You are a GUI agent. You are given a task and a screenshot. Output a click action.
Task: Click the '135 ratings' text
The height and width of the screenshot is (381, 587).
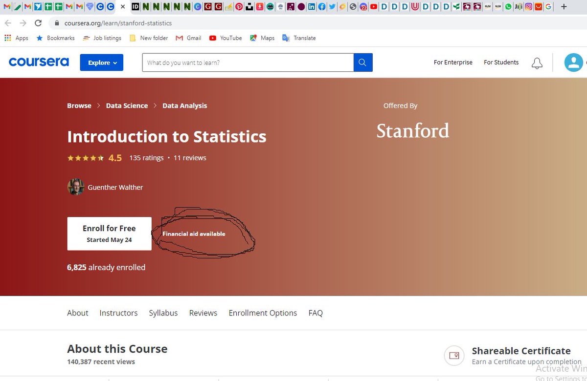tap(146, 158)
